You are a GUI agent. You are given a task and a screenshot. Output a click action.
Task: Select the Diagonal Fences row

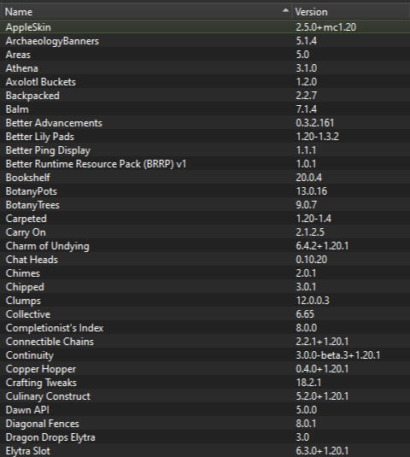point(205,424)
